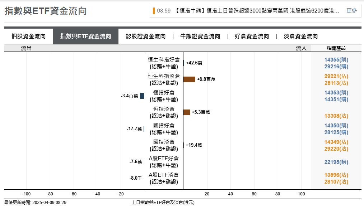Select the 認股證資金流向 tab

point(146,36)
